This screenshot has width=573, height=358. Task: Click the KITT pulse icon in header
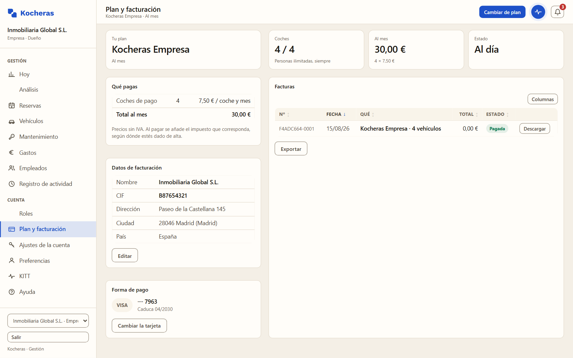(538, 12)
